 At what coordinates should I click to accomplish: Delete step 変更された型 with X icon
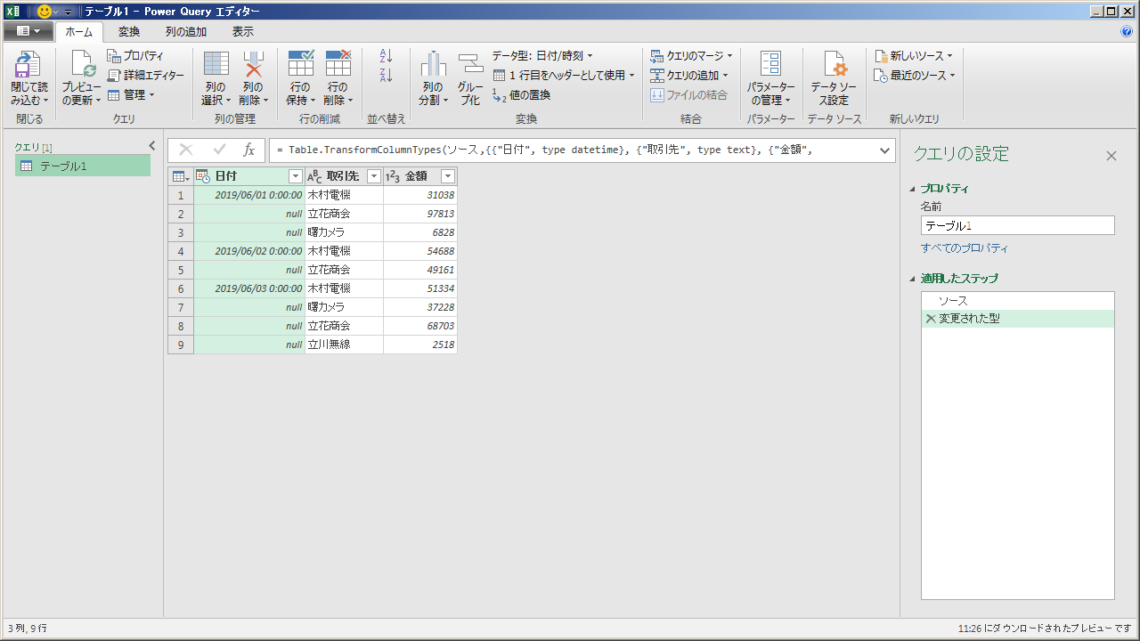[x=931, y=318]
